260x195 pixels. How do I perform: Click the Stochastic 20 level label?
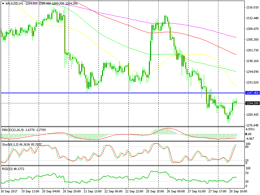247,160
